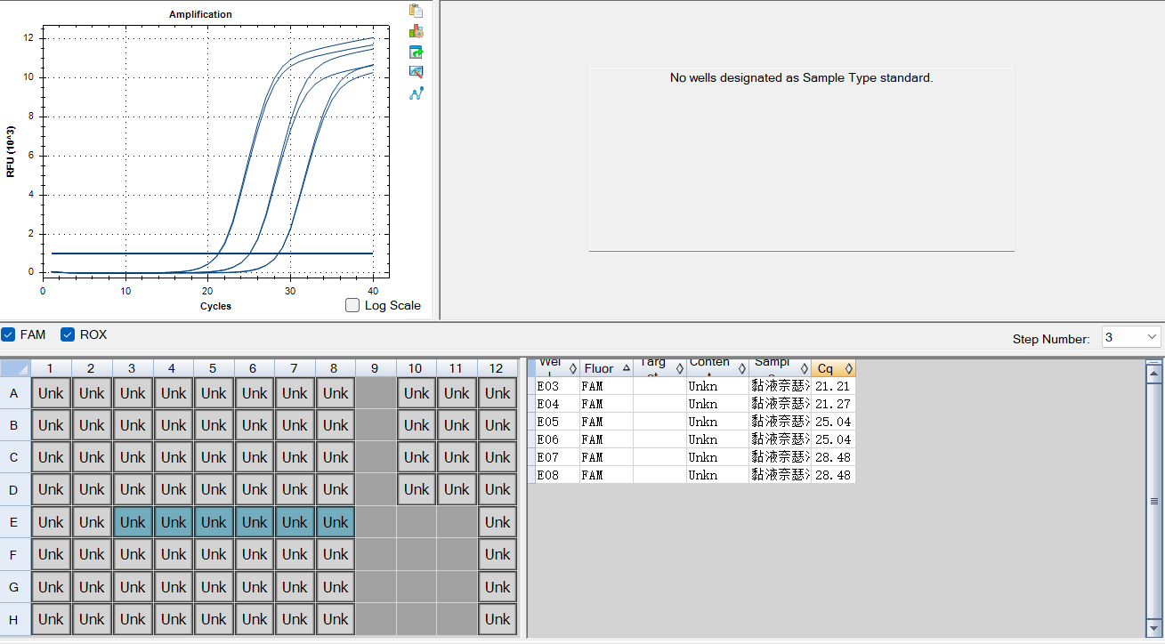Image resolution: width=1165 pixels, height=644 pixels.
Task: Click the Amplification chart title
Action: point(200,14)
